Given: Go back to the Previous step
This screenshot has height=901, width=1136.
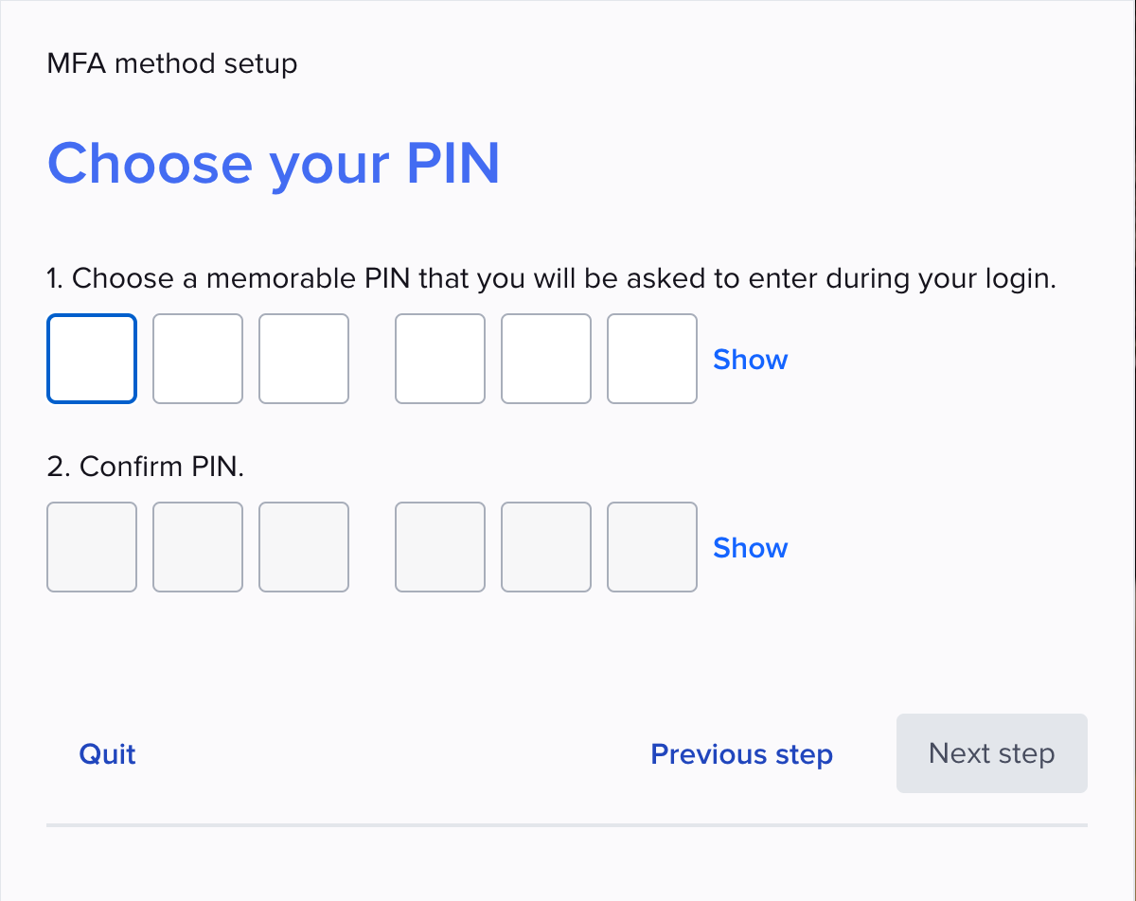Looking at the screenshot, I should tap(741, 754).
